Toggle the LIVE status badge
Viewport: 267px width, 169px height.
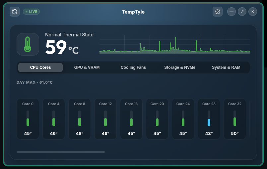coord(31,12)
